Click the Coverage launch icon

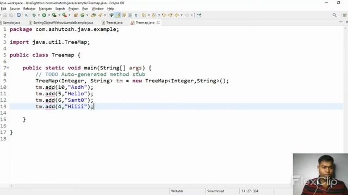54,15
